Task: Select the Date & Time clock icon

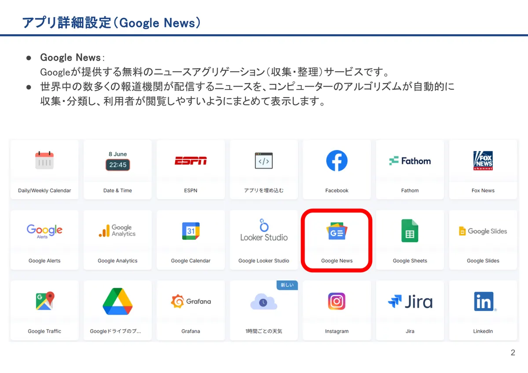Action: coord(117,161)
